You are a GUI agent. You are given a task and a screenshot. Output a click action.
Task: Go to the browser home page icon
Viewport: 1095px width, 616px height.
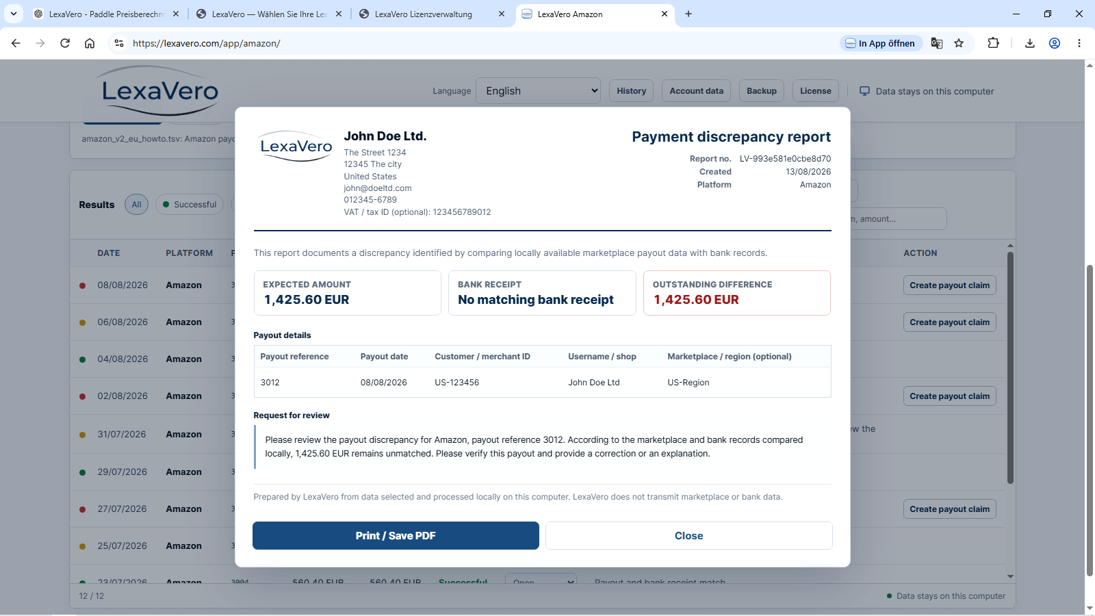pyautogui.click(x=90, y=43)
